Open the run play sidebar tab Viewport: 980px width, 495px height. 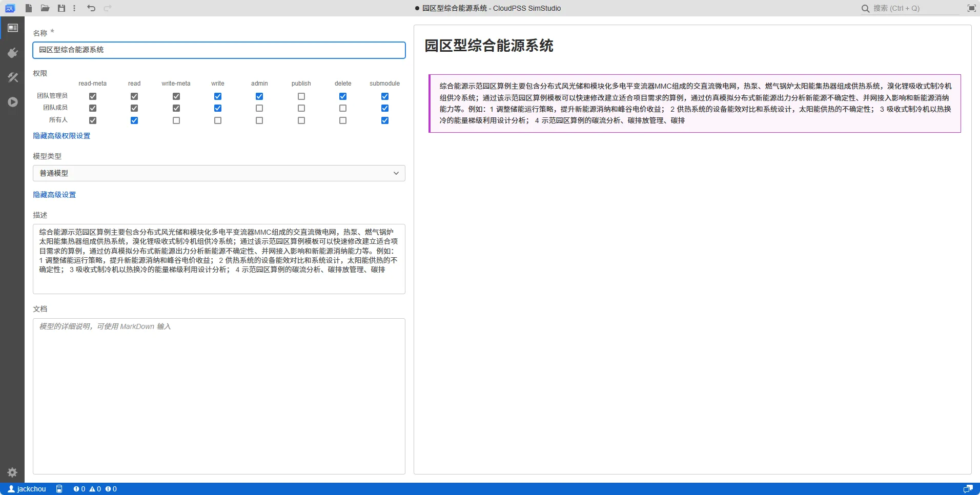(13, 102)
